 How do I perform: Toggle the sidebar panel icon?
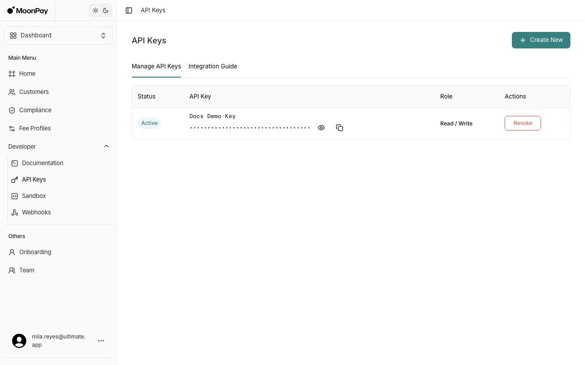129,10
